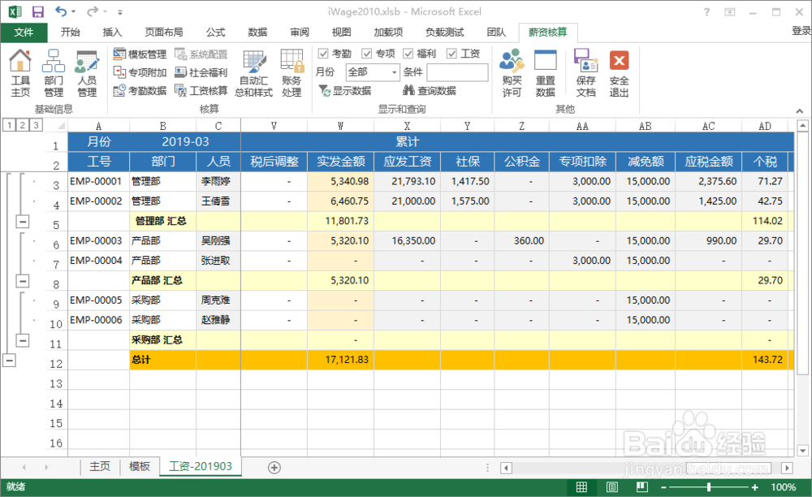Click 账务处理 accounting processing
The height and width of the screenshot is (497, 812).
point(292,72)
